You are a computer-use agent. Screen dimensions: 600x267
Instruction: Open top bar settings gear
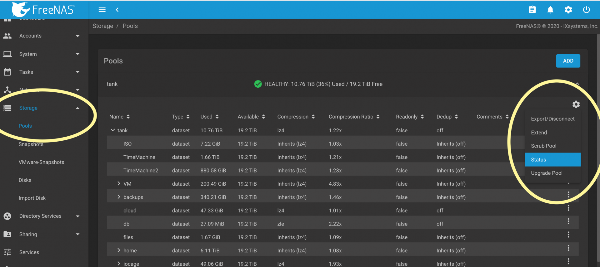click(568, 10)
